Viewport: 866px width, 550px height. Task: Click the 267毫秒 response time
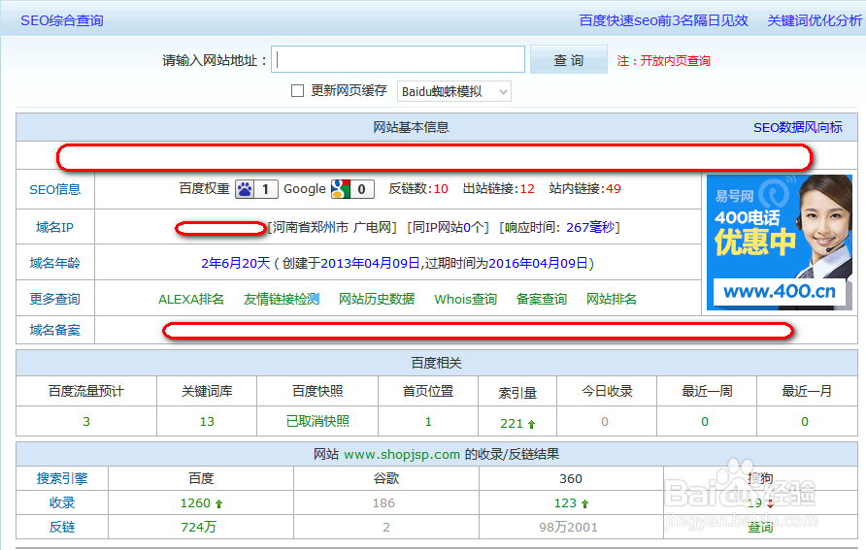tap(590, 227)
